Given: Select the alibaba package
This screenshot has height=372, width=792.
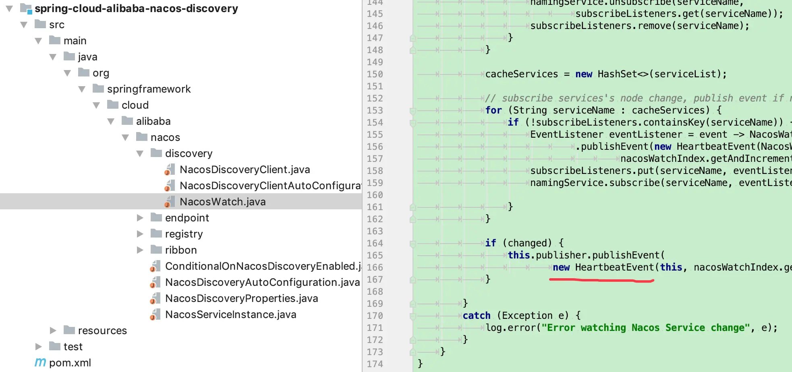Looking at the screenshot, I should pos(153,121).
